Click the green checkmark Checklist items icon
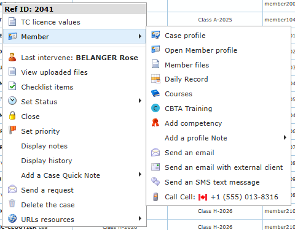 pyautogui.click(x=12, y=86)
